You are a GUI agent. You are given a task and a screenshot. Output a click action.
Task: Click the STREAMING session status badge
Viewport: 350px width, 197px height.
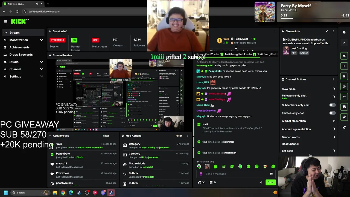(57, 40)
